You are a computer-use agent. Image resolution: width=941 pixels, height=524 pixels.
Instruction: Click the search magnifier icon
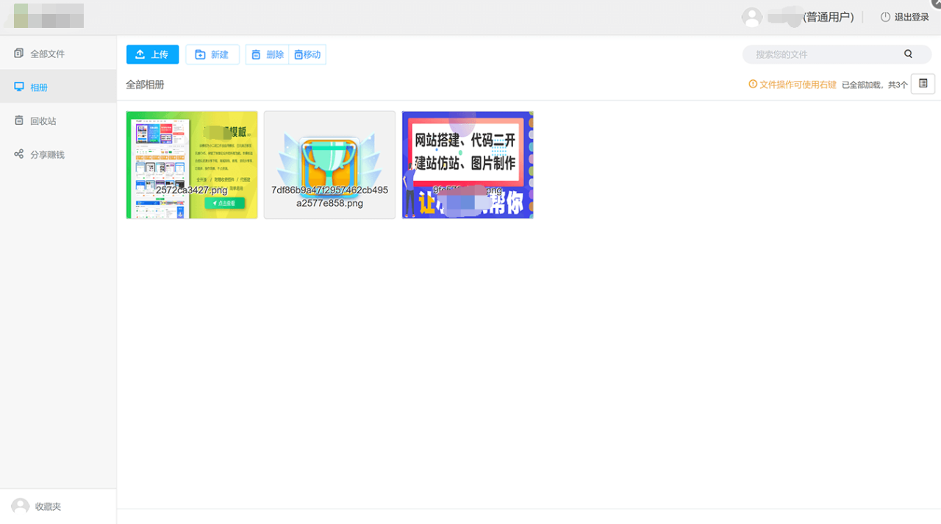[908, 54]
